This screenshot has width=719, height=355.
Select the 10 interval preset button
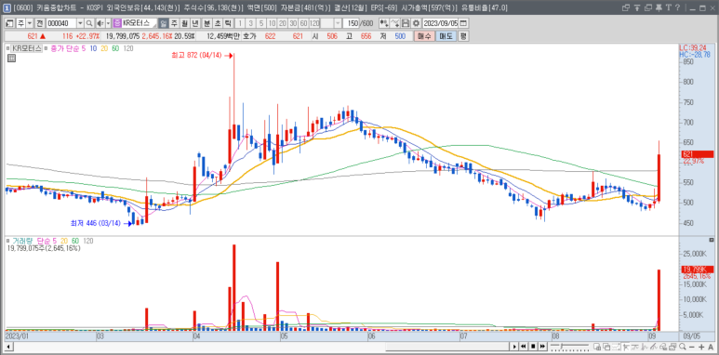pos(272,23)
